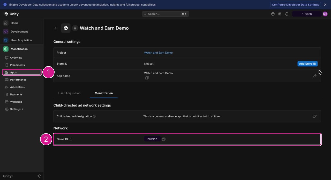
Task: Select the Monetization tab
Action: pos(104,93)
